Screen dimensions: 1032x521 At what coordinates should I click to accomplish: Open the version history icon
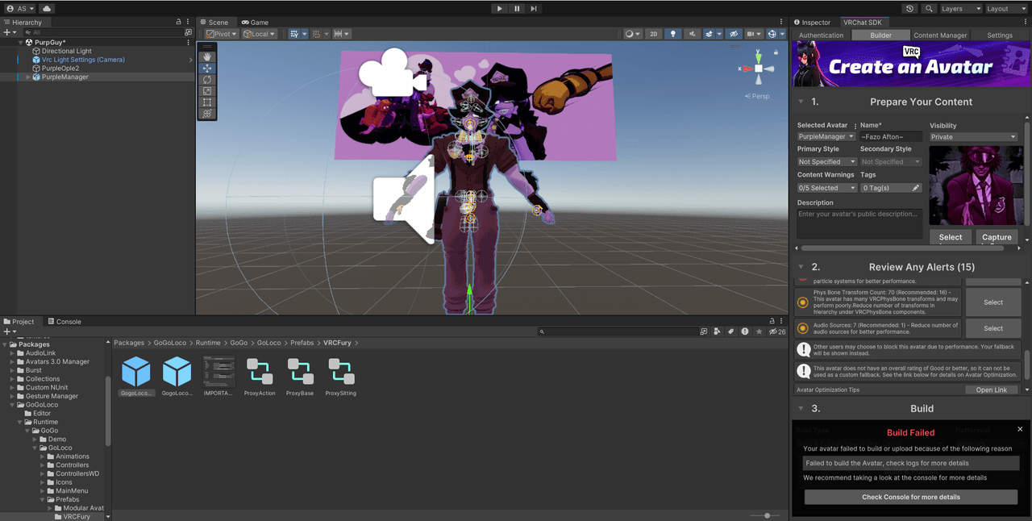coord(909,8)
